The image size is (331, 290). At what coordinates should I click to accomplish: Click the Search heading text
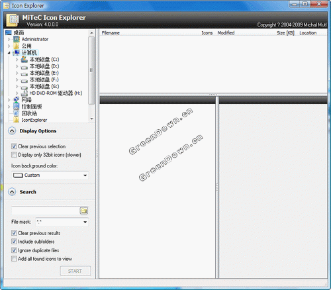click(x=28, y=192)
